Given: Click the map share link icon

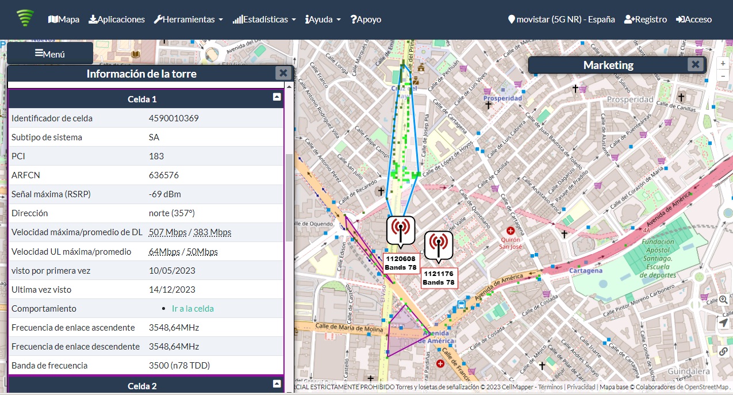Looking at the screenshot, I should tap(723, 351).
